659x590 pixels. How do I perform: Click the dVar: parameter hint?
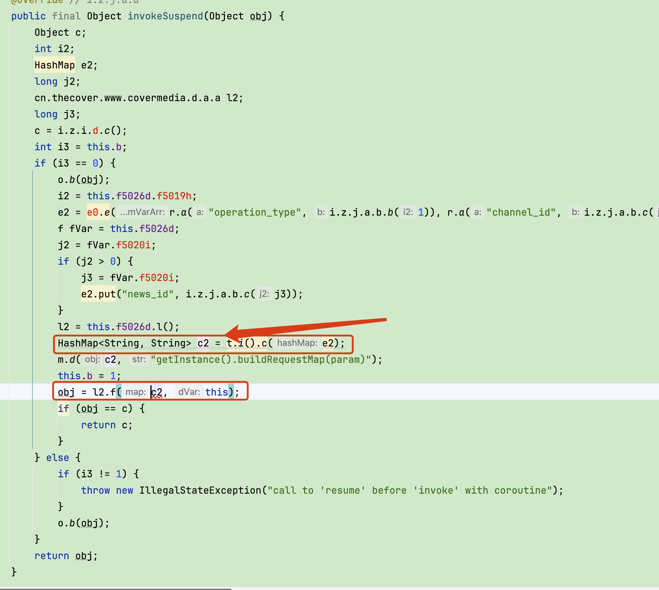[x=189, y=392]
